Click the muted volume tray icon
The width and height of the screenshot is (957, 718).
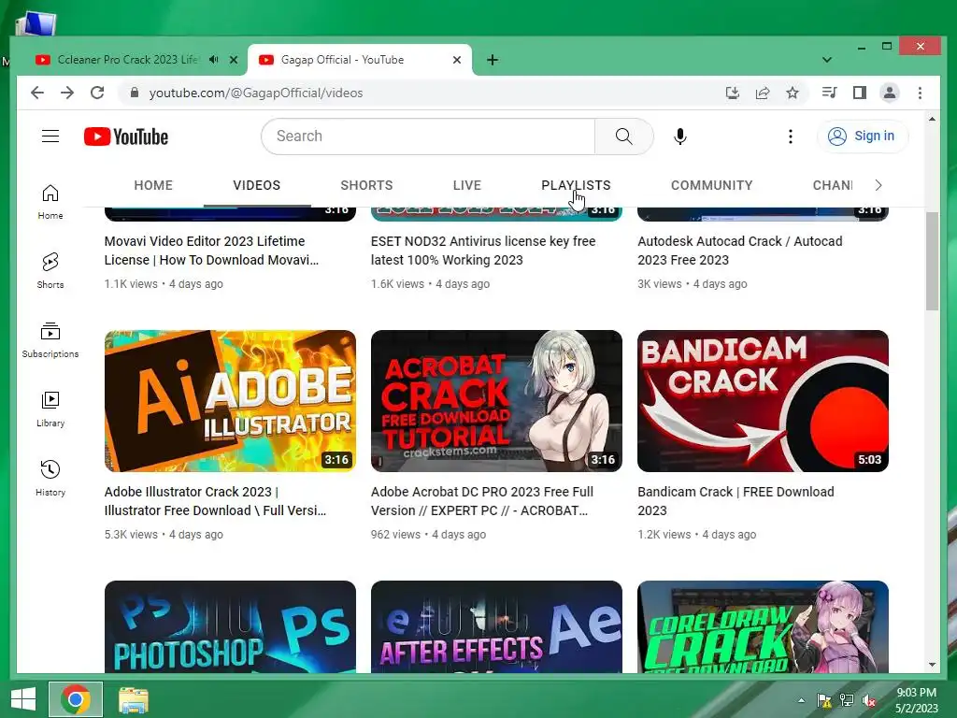pyautogui.click(x=870, y=700)
